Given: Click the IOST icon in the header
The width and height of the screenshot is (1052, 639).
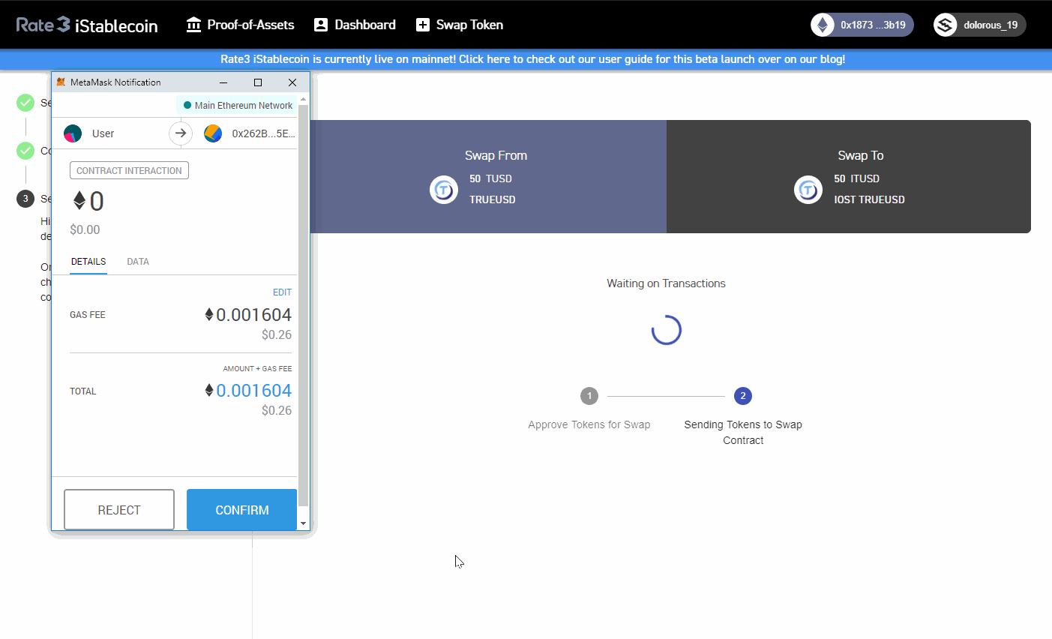Looking at the screenshot, I should pyautogui.click(x=945, y=25).
